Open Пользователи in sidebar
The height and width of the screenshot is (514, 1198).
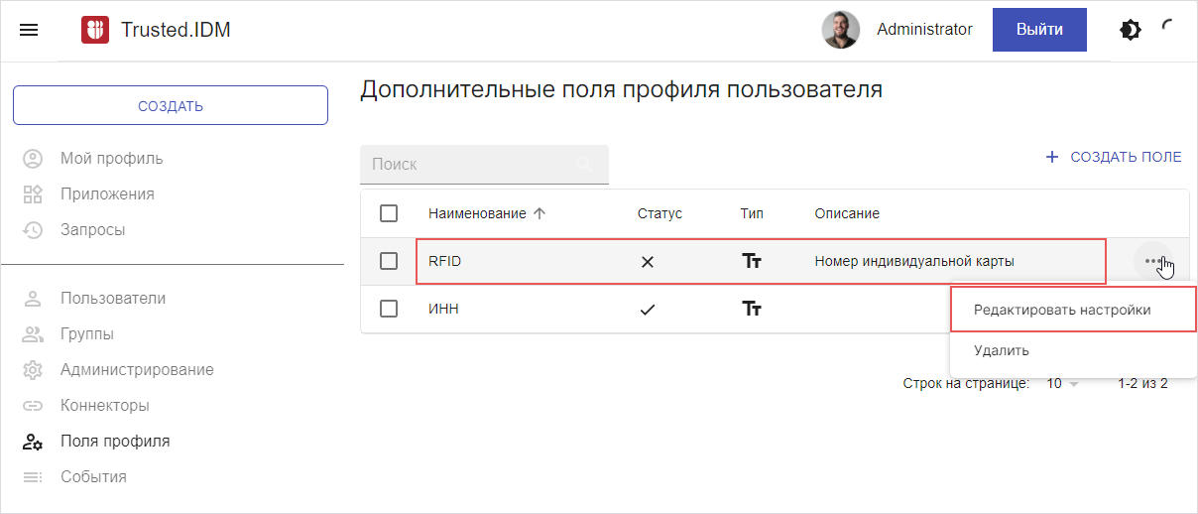pos(113,299)
